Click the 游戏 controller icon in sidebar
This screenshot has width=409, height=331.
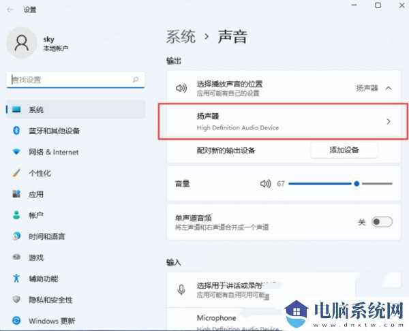[16, 257]
